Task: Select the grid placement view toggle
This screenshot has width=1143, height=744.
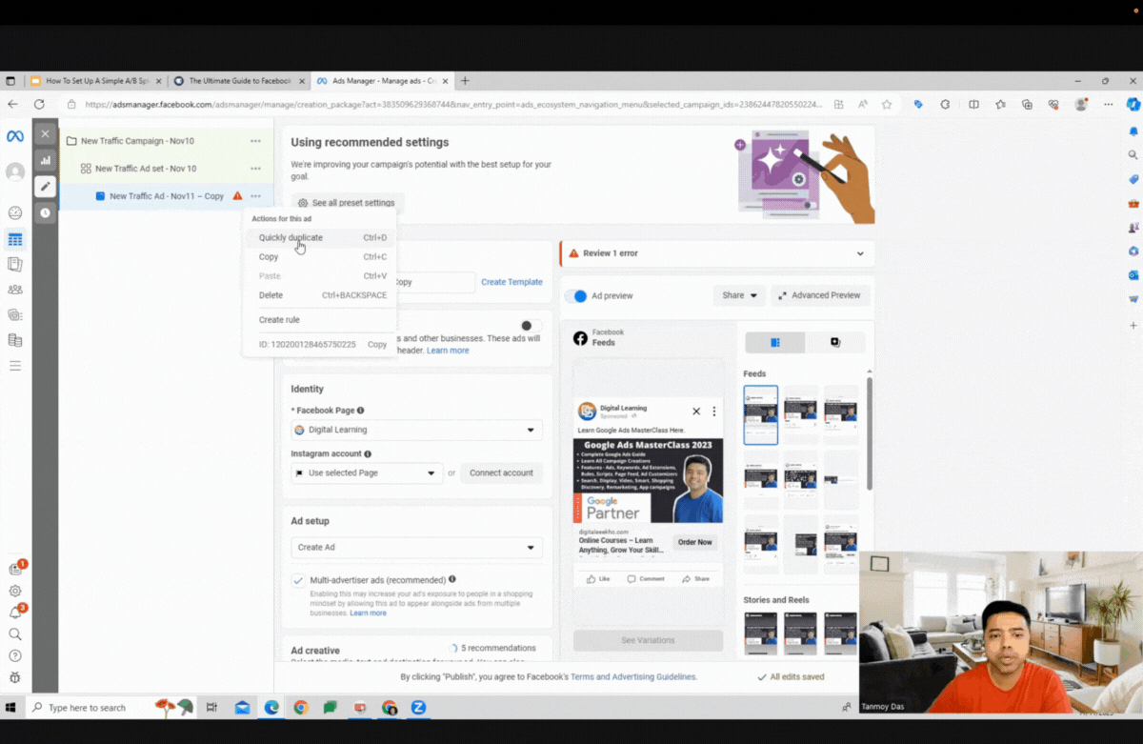Action: point(774,343)
